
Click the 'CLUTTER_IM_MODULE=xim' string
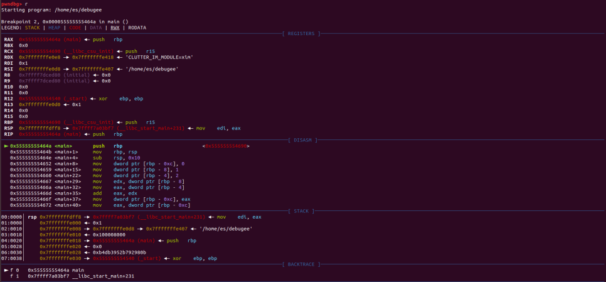coord(161,57)
